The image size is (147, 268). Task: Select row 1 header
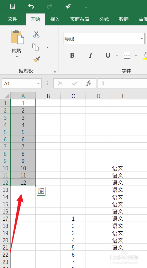click(5, 103)
